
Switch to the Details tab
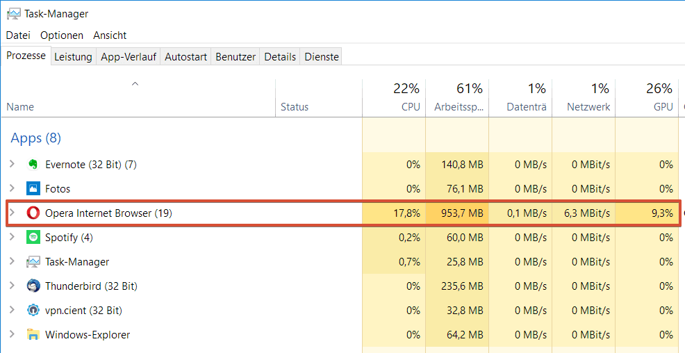(280, 57)
